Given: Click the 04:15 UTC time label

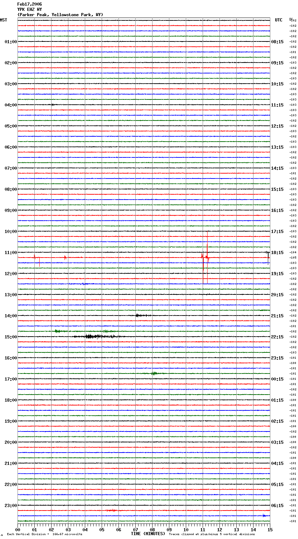Looking at the screenshot, I should coord(277,463).
